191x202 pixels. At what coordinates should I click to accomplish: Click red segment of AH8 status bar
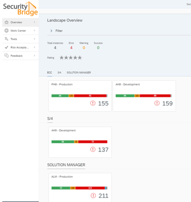pos(155,96)
